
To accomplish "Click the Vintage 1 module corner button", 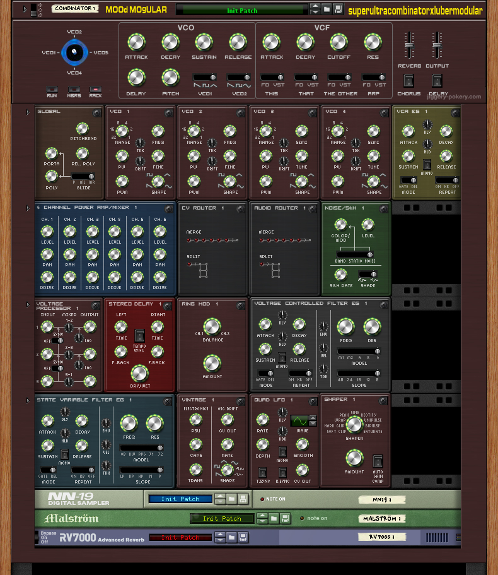I will pos(240,401).
